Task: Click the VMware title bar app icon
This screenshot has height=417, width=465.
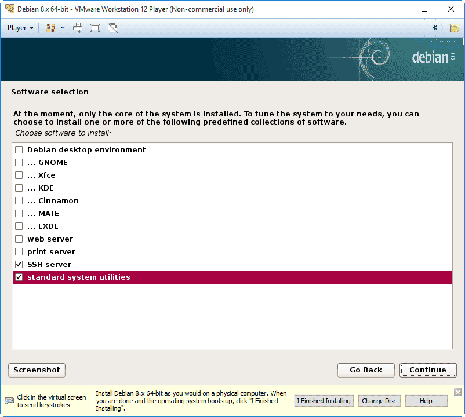Action: (x=9, y=9)
